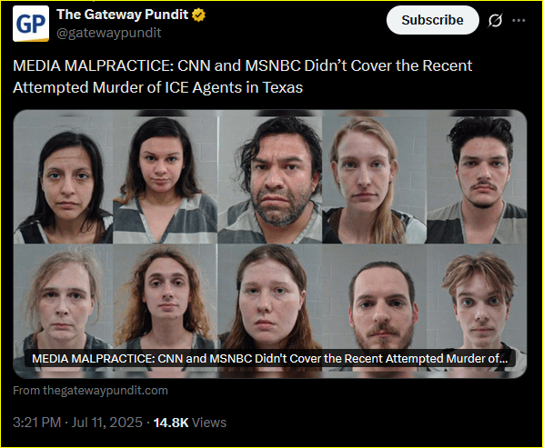Subscribe to The Gateway Pundit
Viewport: 543px width, 448px height.
pos(433,20)
